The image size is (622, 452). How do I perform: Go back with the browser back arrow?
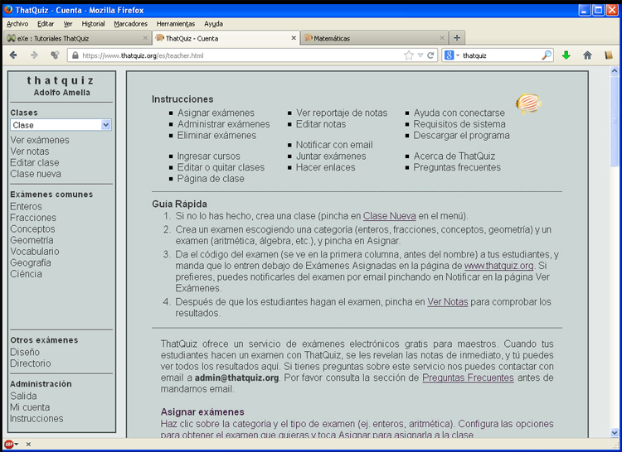pyautogui.click(x=13, y=55)
